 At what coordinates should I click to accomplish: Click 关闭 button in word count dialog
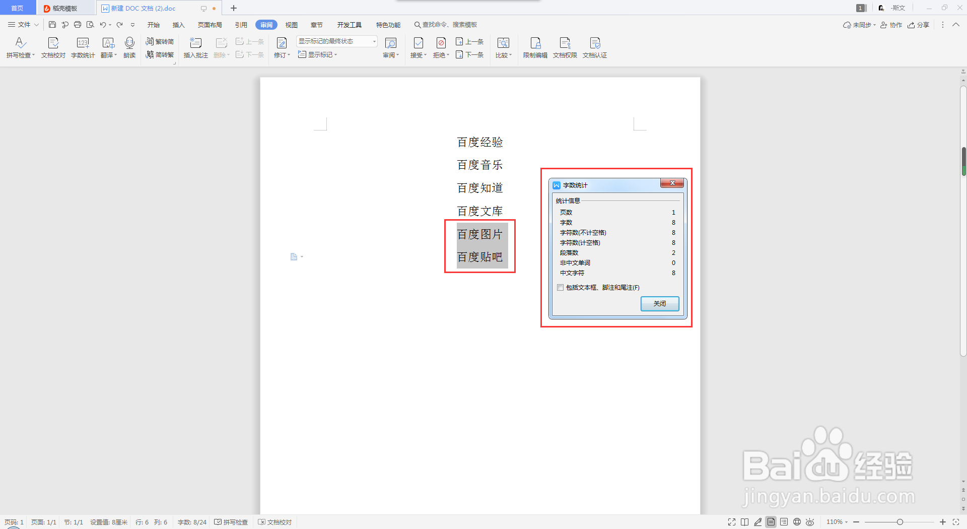tap(660, 304)
